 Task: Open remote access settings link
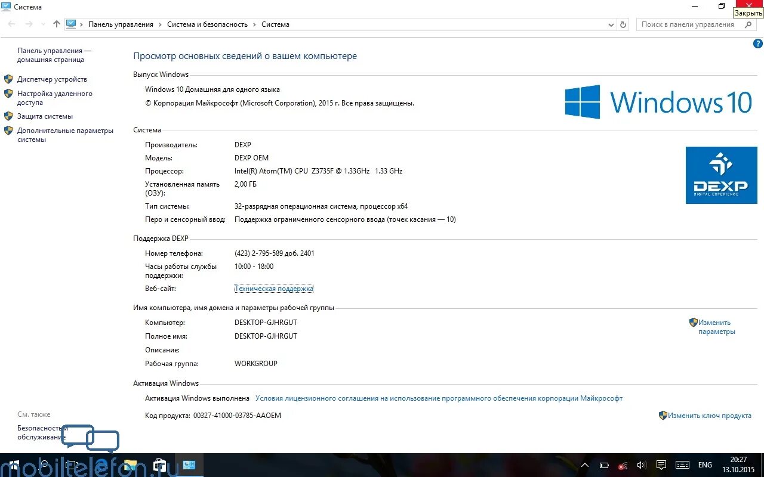point(54,98)
